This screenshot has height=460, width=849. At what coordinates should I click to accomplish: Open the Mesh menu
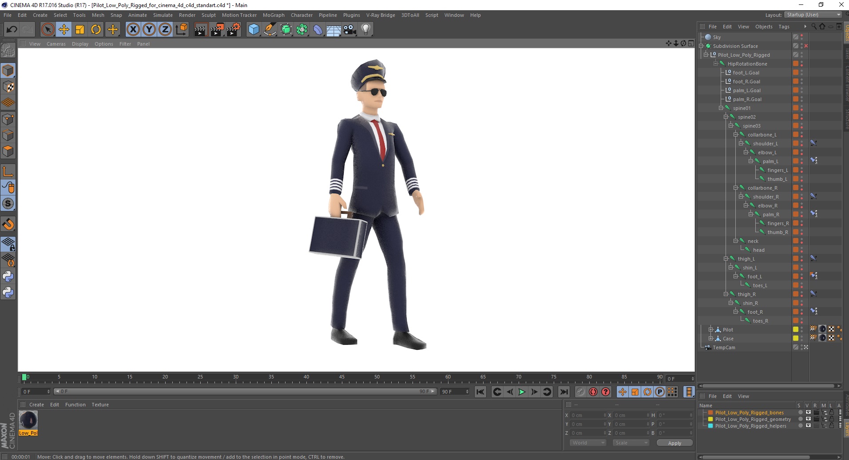click(98, 15)
